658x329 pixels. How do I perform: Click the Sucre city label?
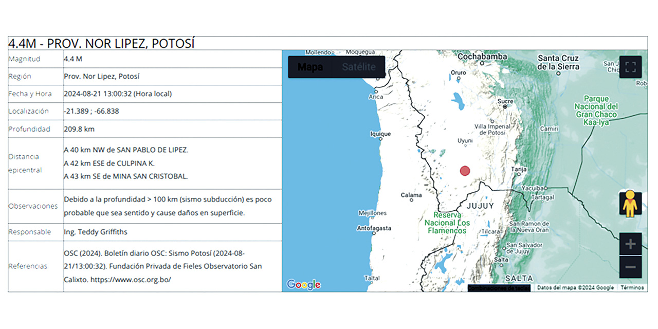(x=505, y=102)
